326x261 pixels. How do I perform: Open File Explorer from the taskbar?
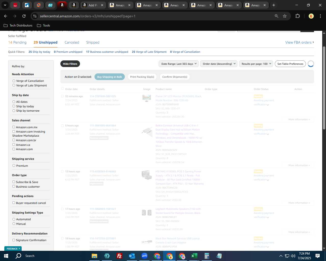coord(94,256)
